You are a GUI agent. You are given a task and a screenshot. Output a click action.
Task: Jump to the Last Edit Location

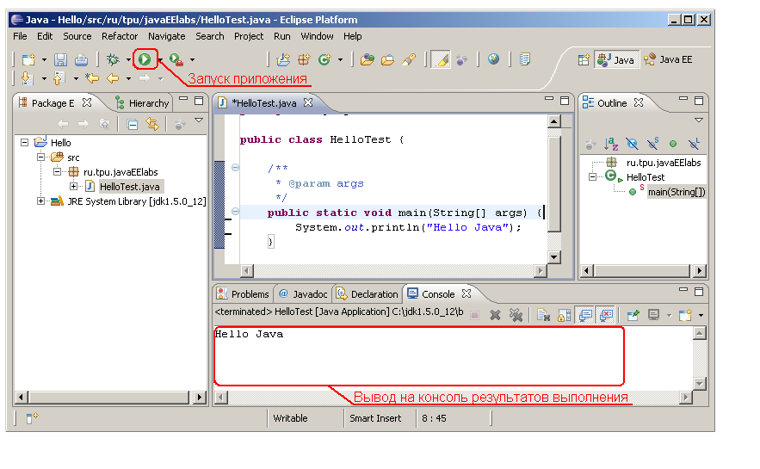(x=91, y=78)
